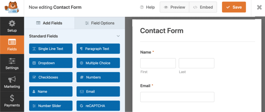265x112 pixels.
Task: Click the Help question mark icon
Action: (142, 7)
